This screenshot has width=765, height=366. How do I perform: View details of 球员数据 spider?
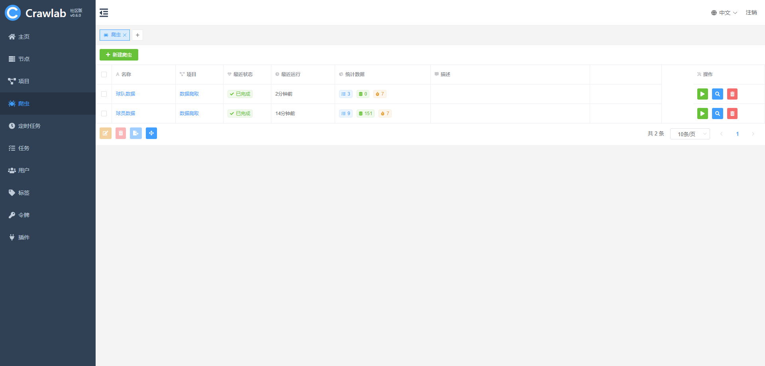coord(718,114)
